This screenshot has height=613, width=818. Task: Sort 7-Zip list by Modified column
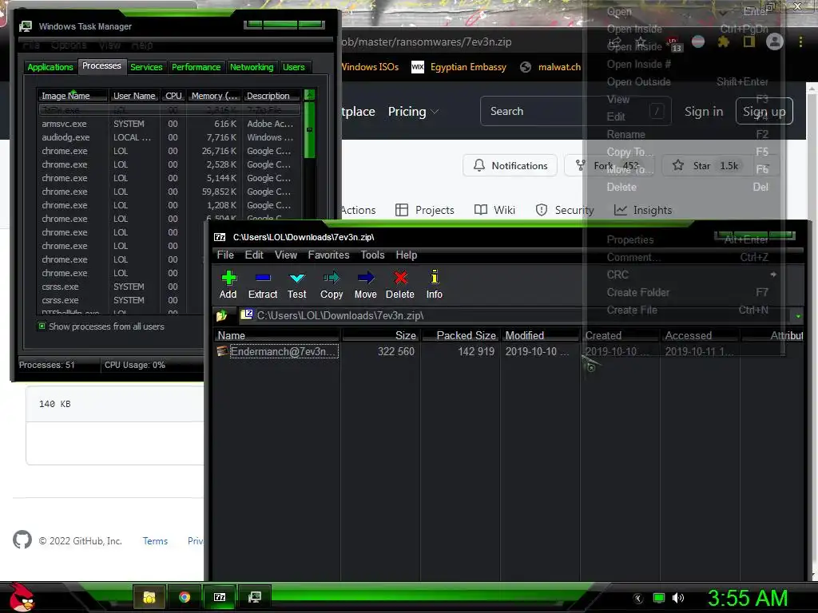tap(539, 335)
